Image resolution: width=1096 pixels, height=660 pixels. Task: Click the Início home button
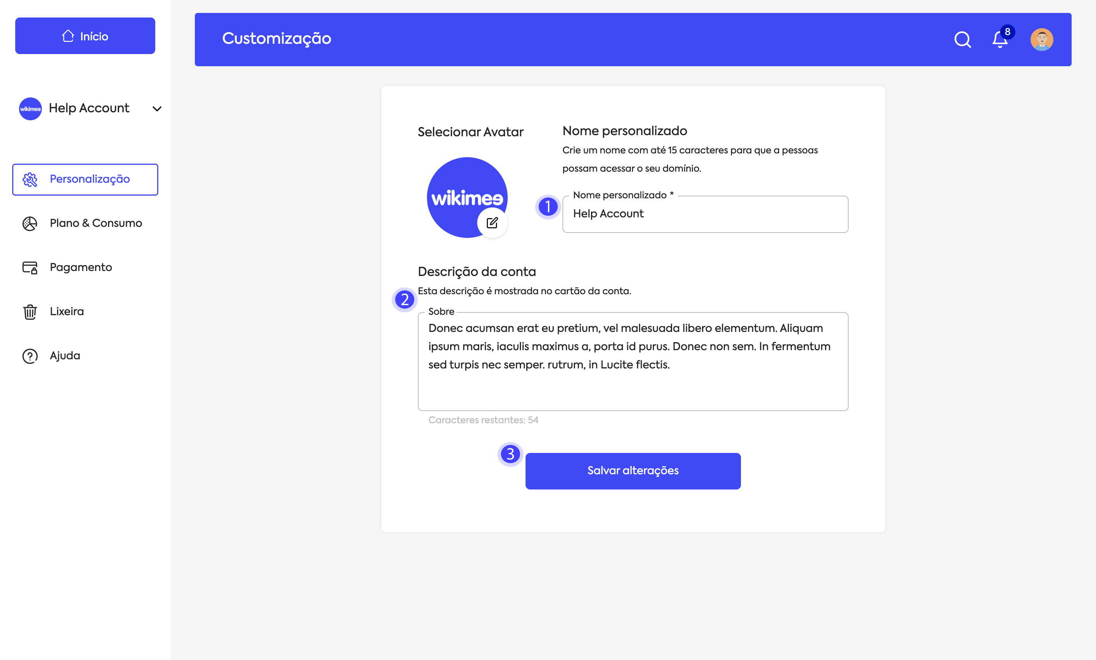[x=85, y=36]
